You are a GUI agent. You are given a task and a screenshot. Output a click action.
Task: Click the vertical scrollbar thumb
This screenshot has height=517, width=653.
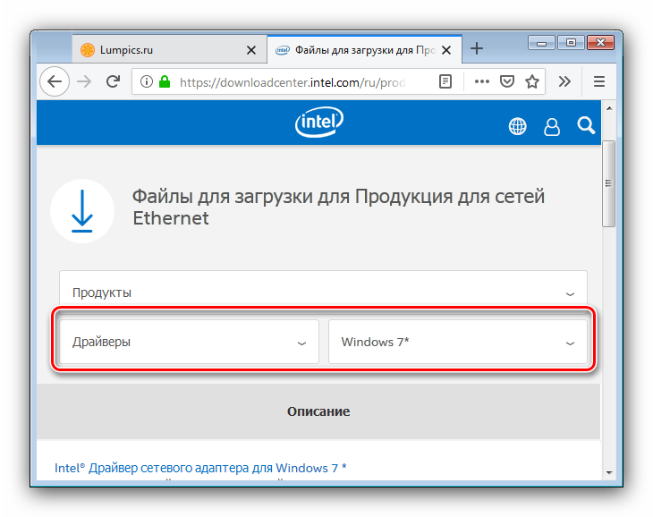608,183
